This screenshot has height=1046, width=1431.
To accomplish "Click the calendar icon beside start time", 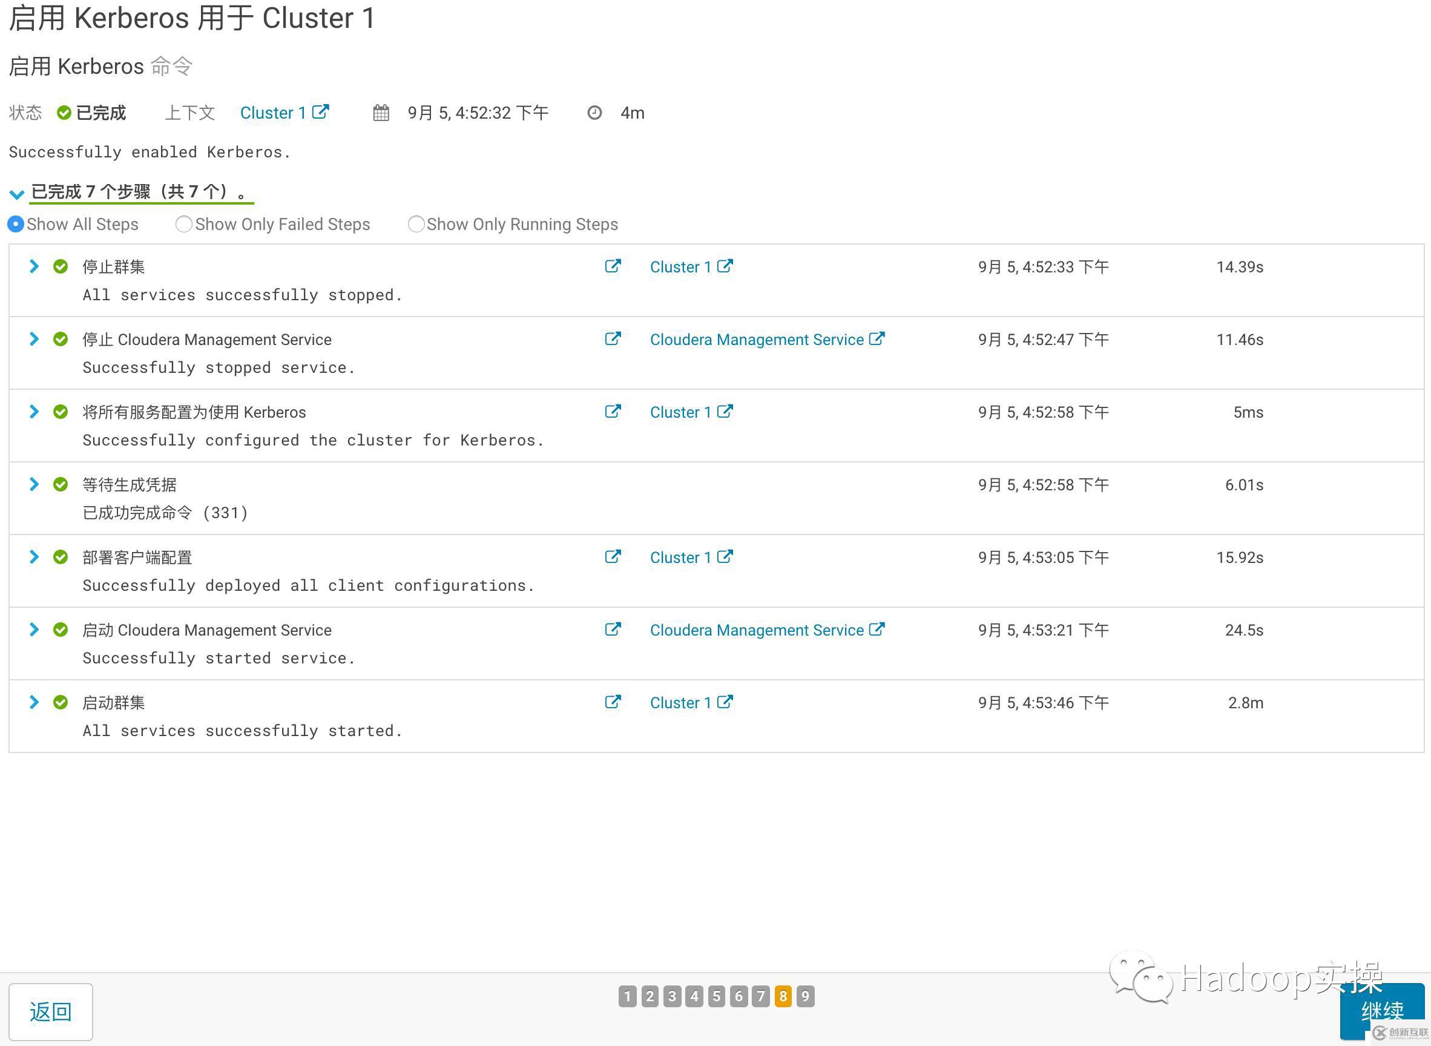I will pyautogui.click(x=381, y=113).
